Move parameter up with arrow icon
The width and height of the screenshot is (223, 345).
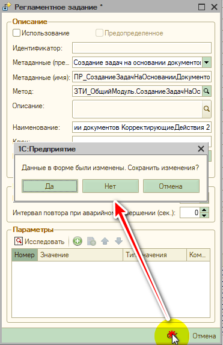pos(105,241)
